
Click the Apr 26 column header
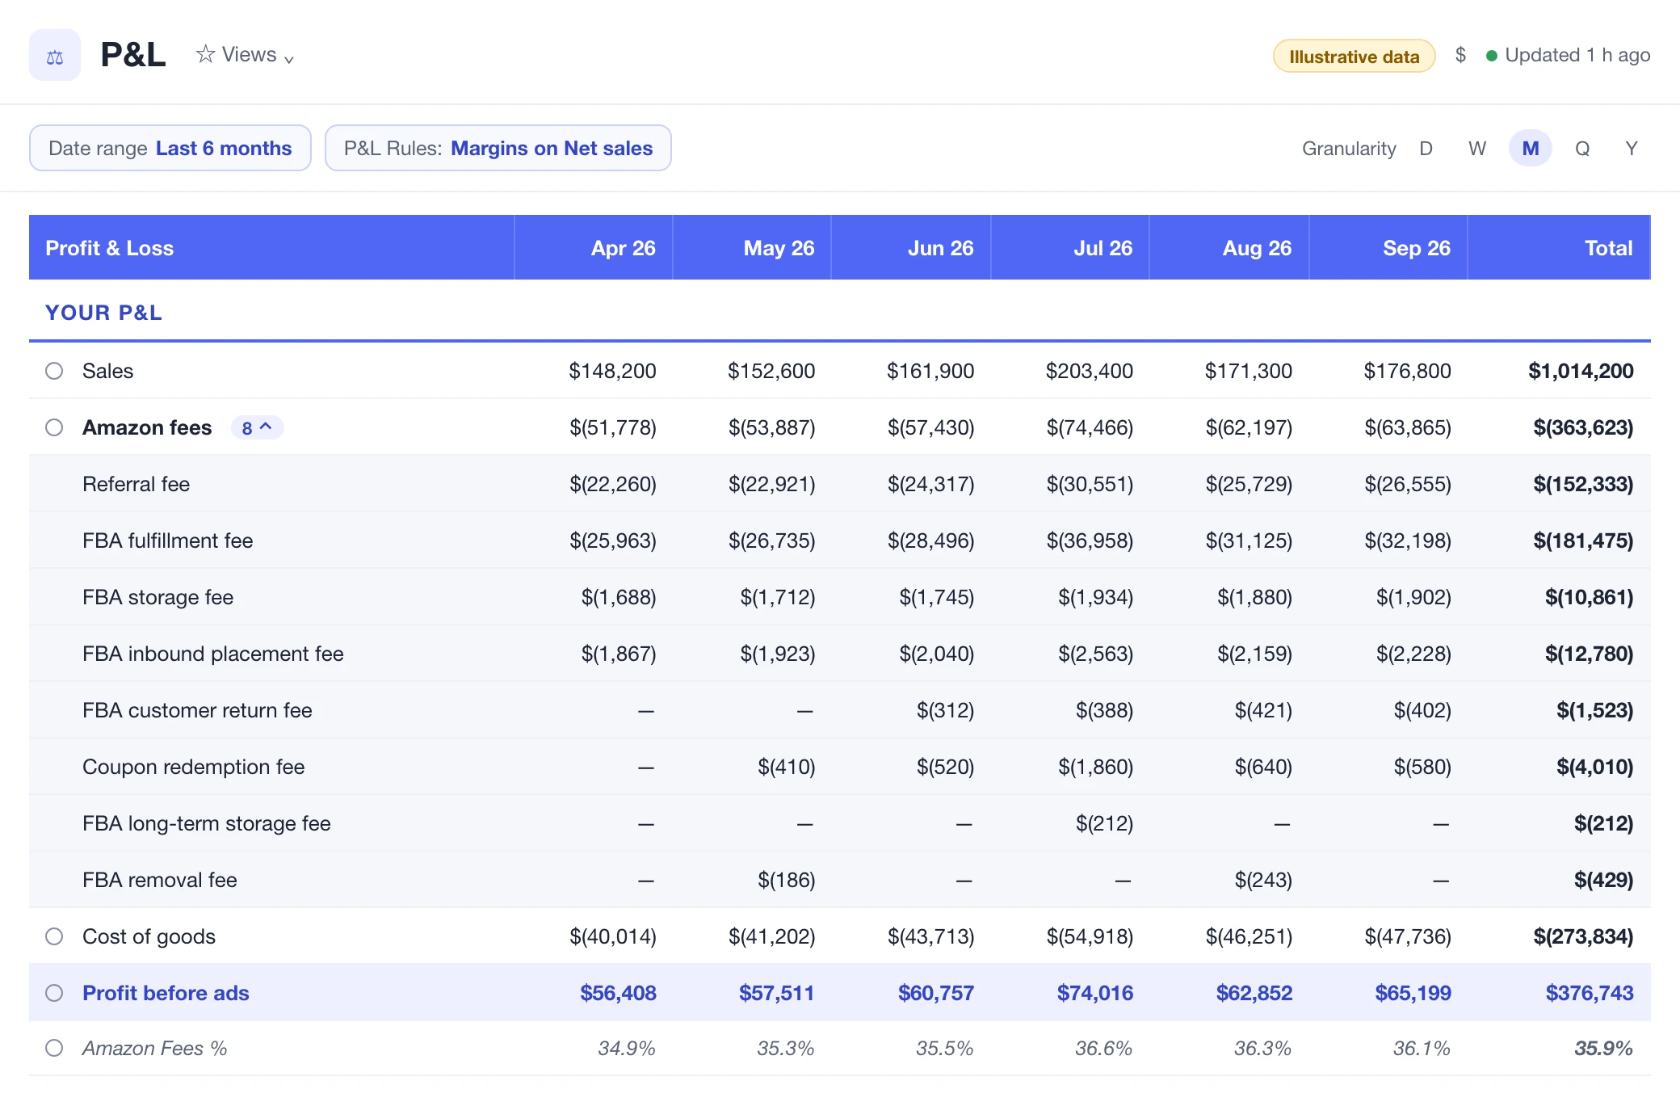(593, 247)
